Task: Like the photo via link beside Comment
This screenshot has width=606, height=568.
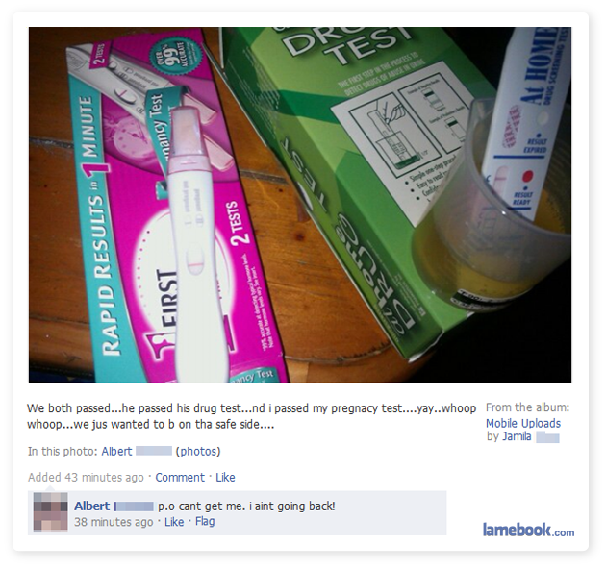Action: click(225, 478)
